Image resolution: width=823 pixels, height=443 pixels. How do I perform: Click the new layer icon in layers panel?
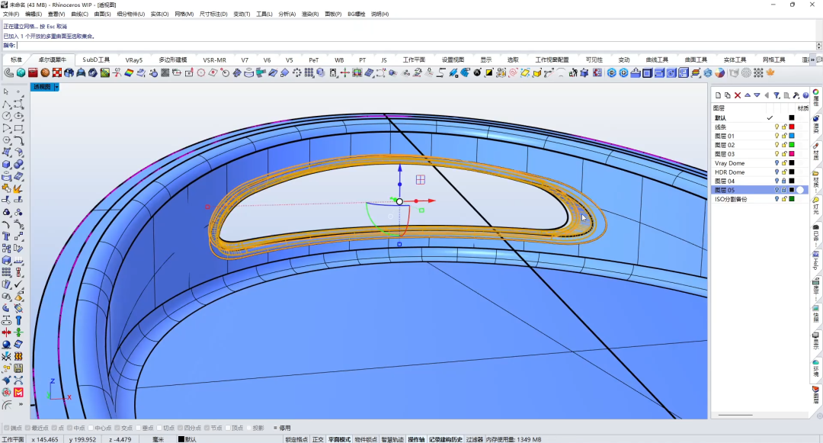pyautogui.click(x=718, y=95)
